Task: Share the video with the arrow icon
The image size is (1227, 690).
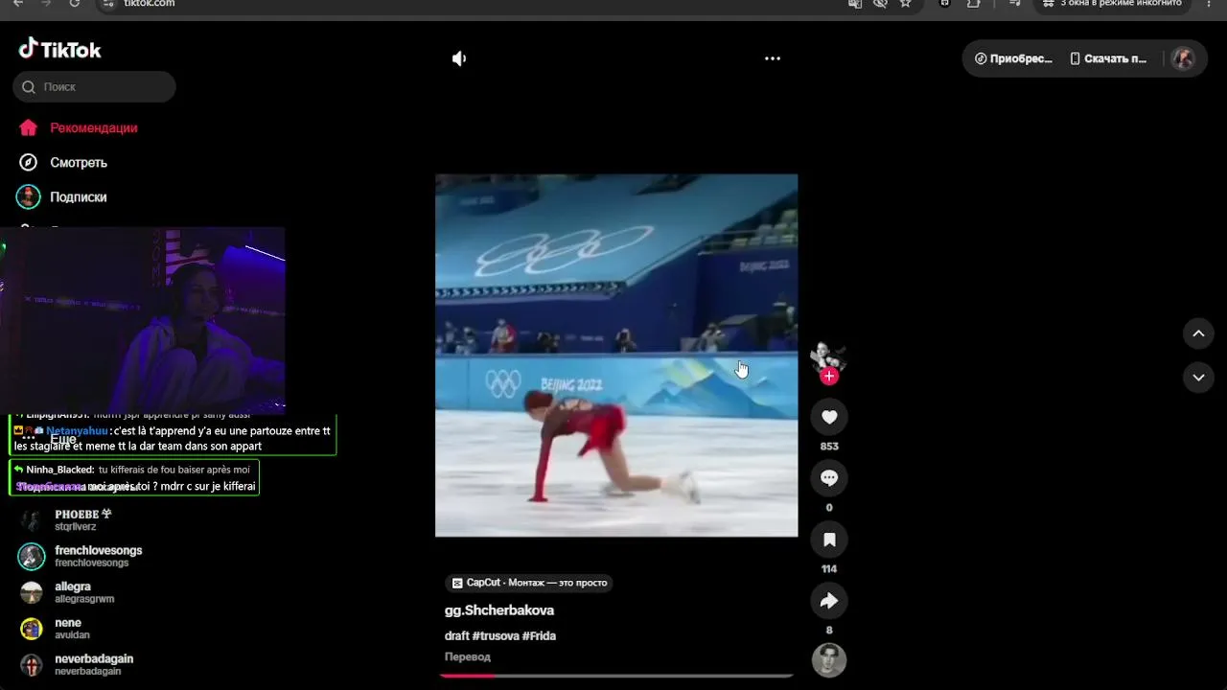Action: pyautogui.click(x=829, y=601)
